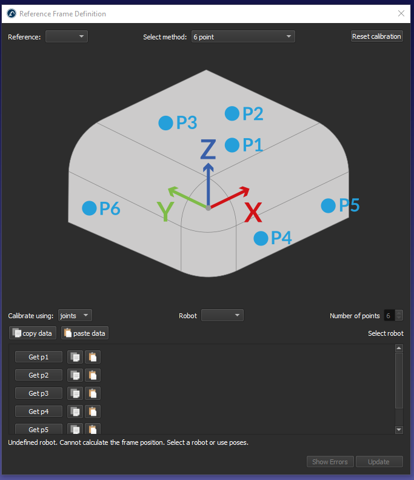Open the Robot selection dropdown
The image size is (414, 480).
coord(222,315)
